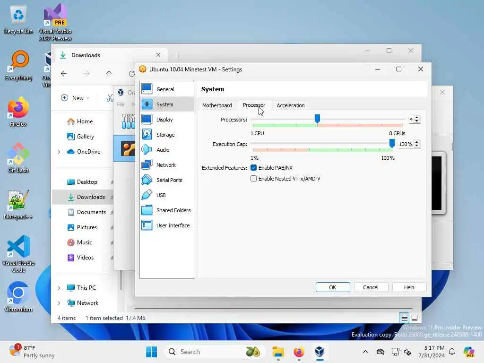Switch Explorer to details view
The height and width of the screenshot is (363, 484).
tap(405, 318)
